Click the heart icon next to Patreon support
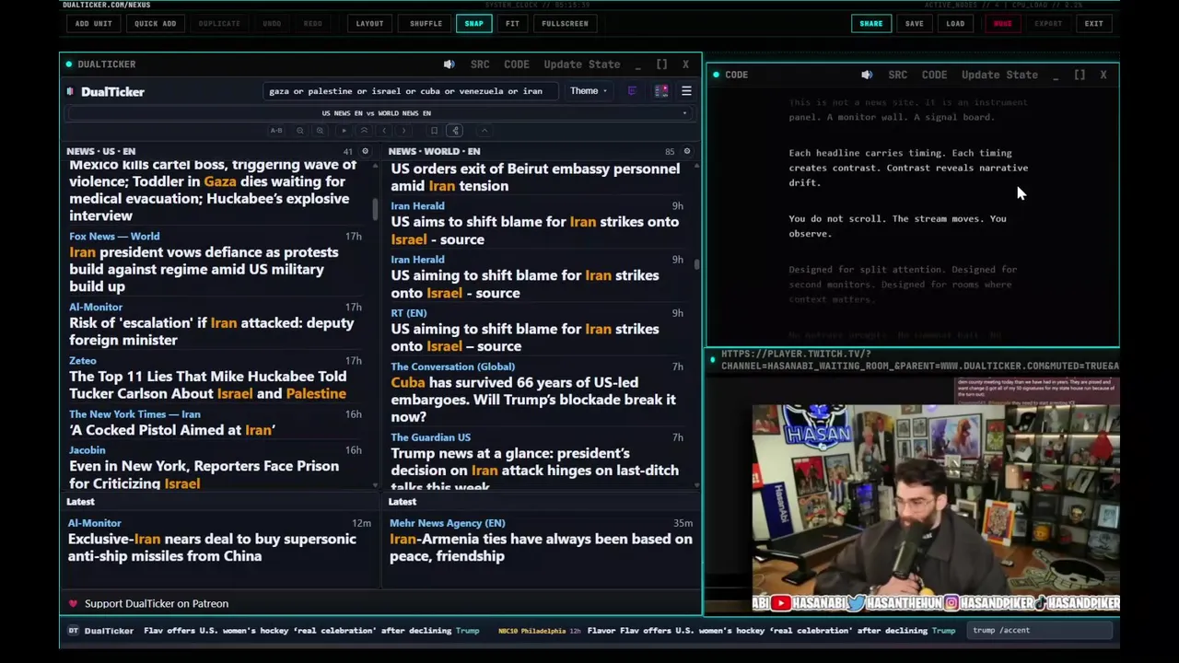 pos(73,603)
